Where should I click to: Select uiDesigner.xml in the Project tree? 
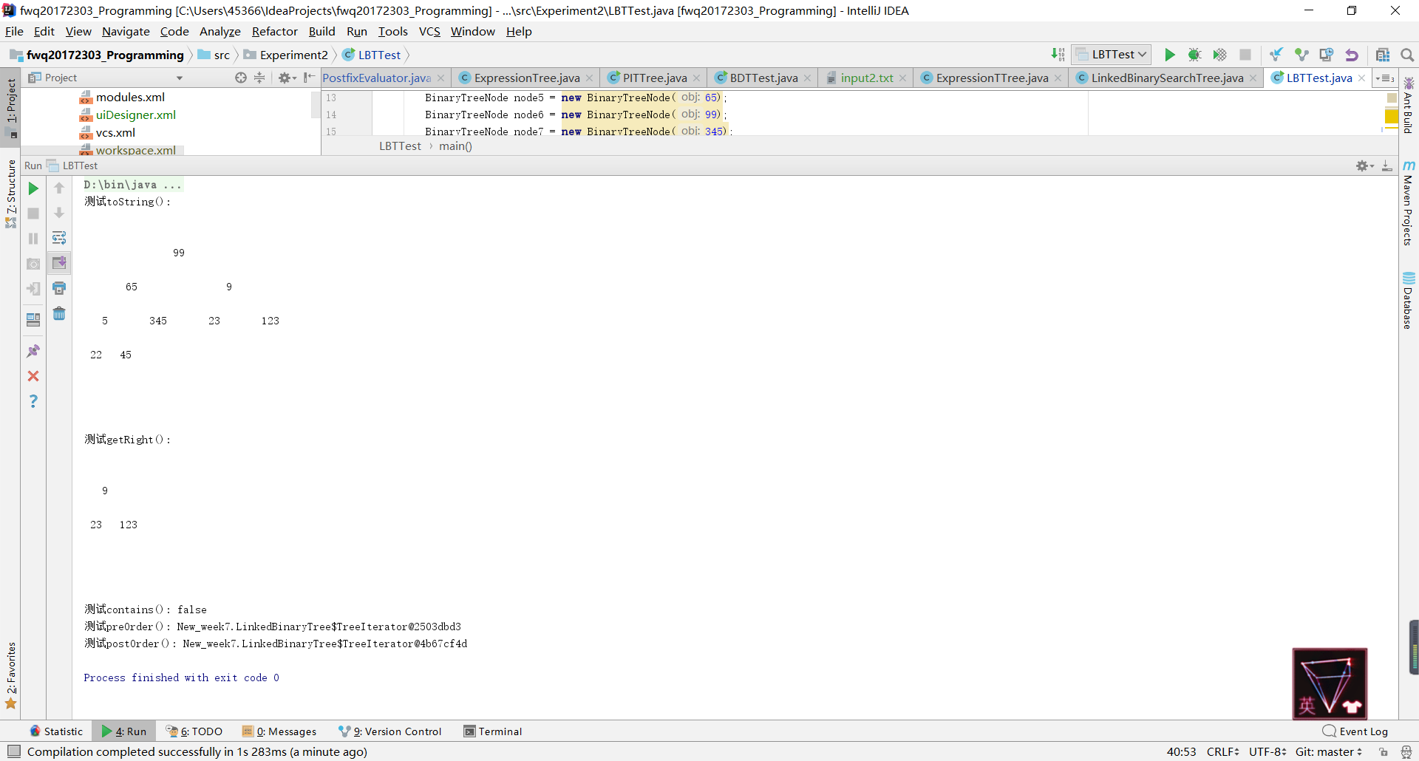(x=136, y=115)
